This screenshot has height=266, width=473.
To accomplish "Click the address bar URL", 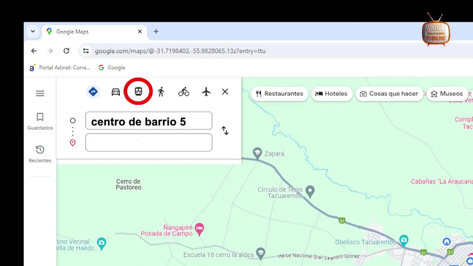I will tap(180, 51).
